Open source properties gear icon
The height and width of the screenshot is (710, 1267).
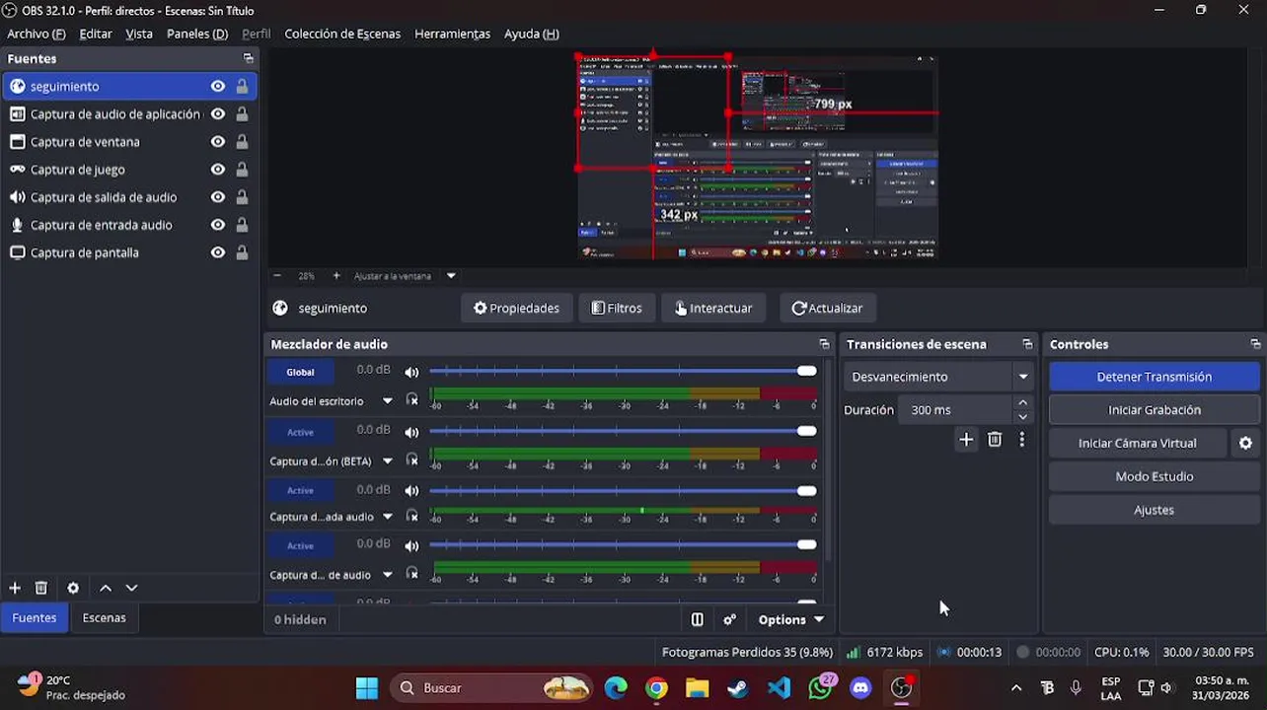point(73,588)
